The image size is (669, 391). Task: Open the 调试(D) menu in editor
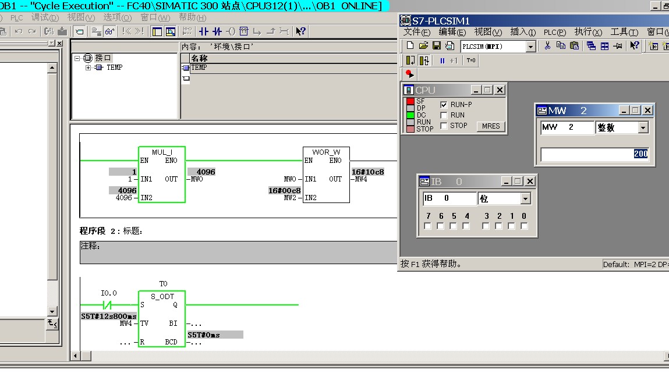coord(45,17)
